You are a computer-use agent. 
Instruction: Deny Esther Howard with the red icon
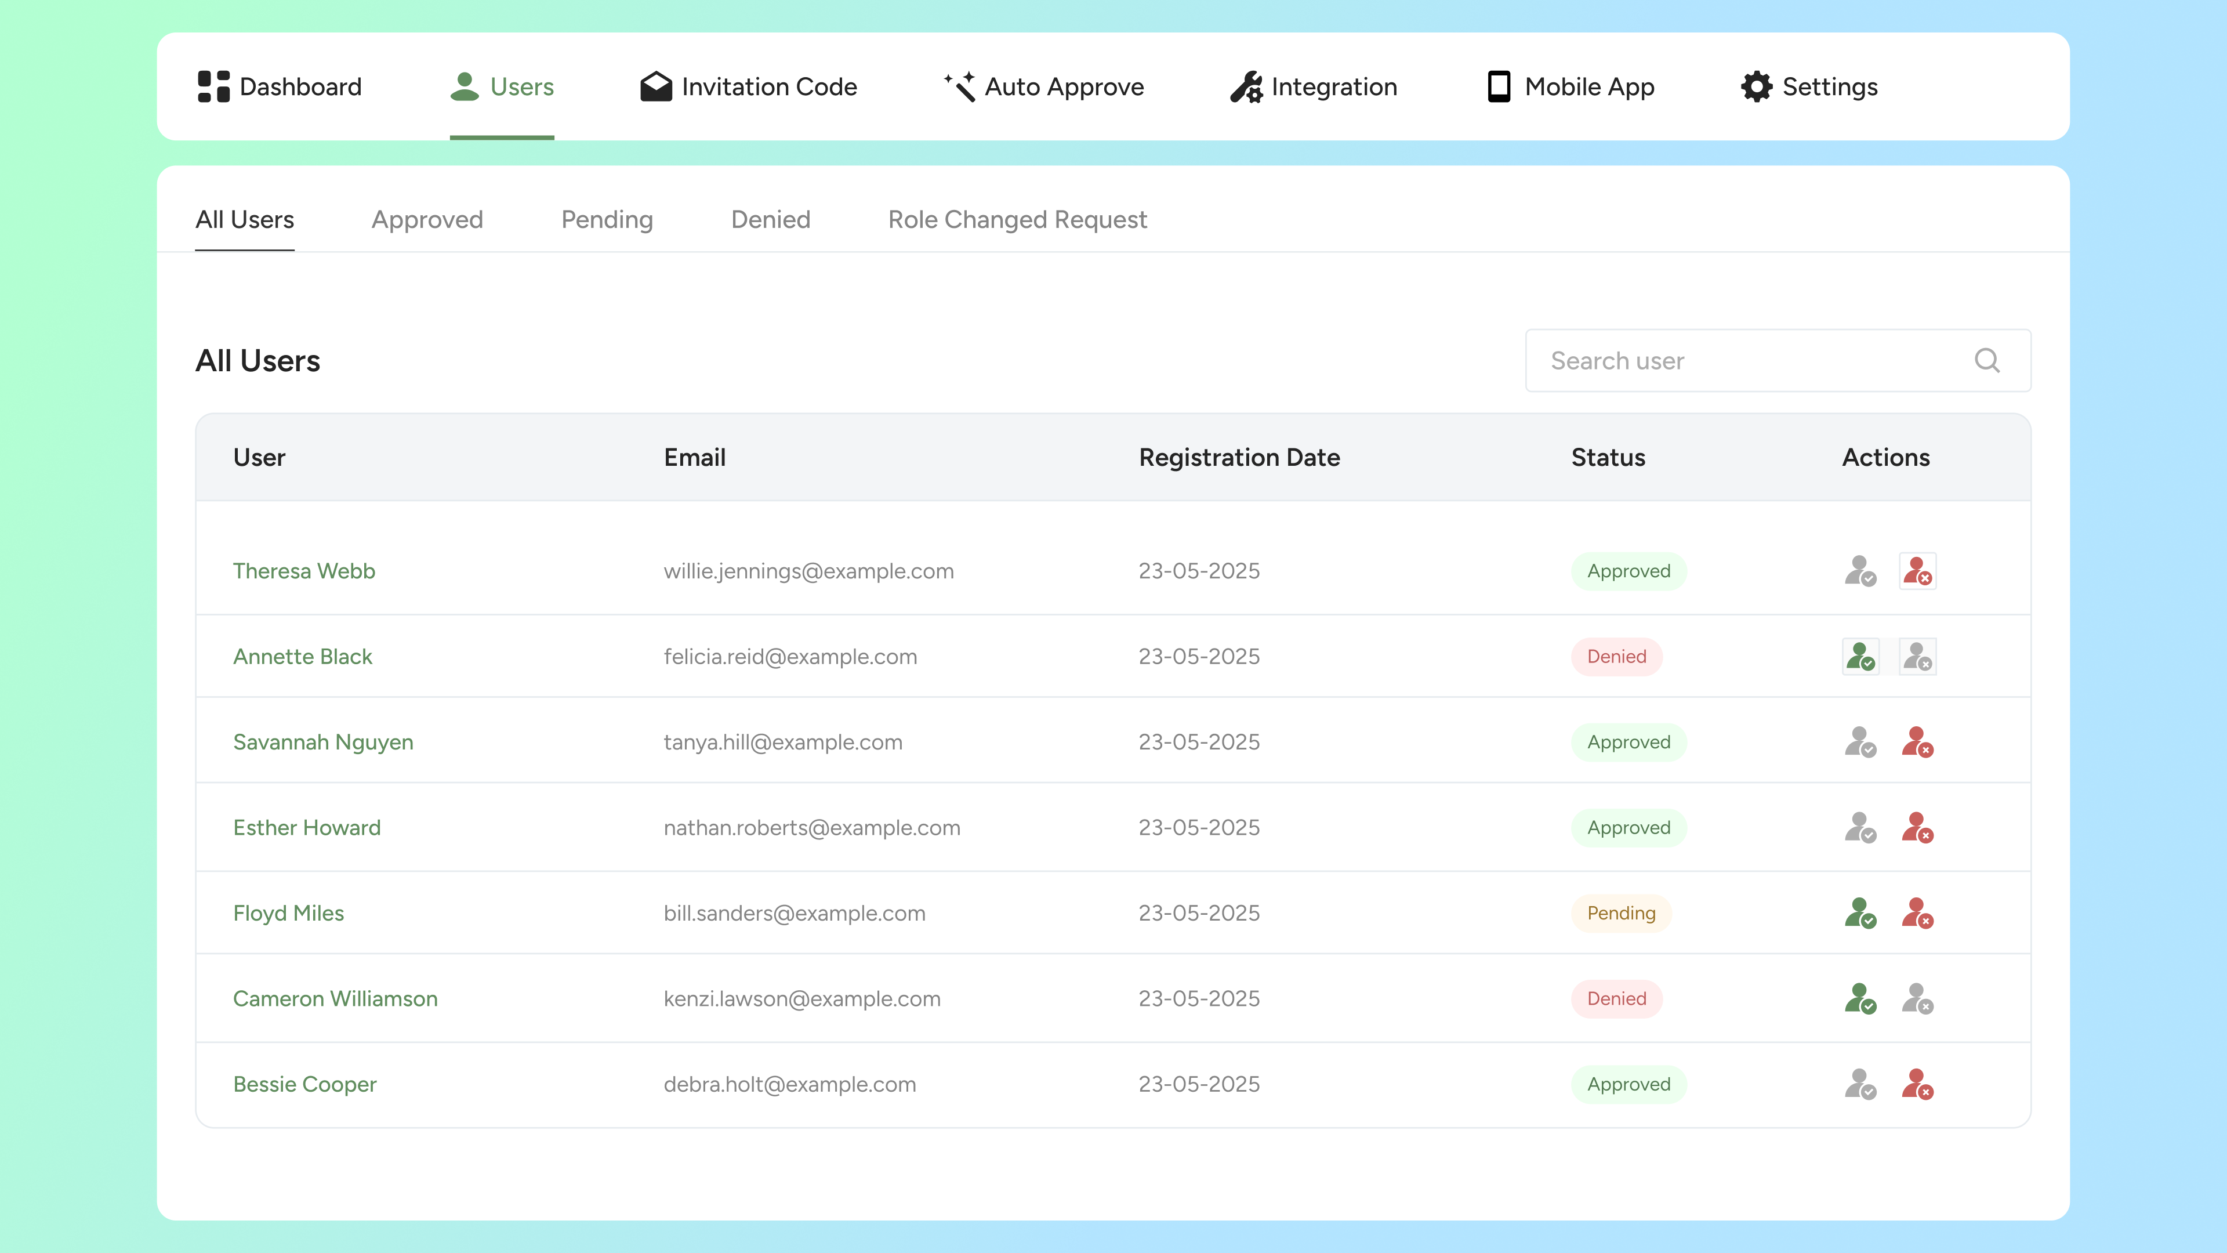[x=1917, y=828]
